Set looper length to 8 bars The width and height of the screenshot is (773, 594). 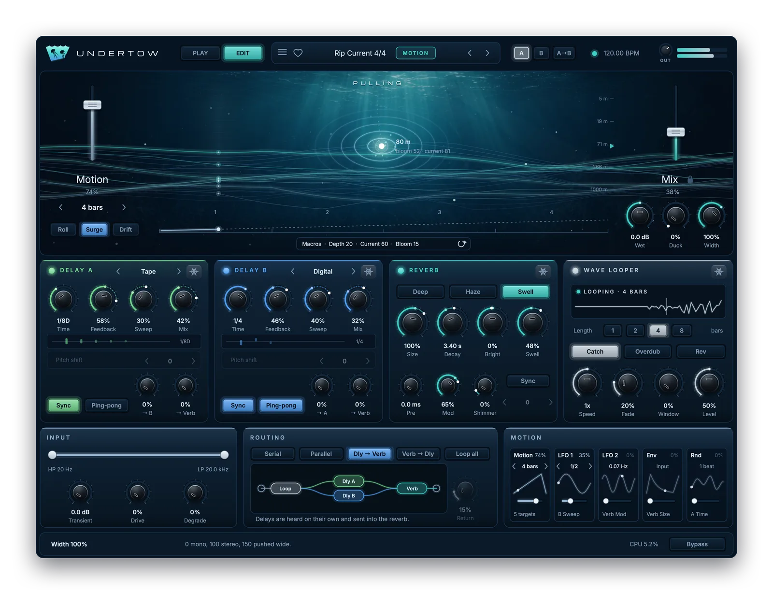coord(682,330)
